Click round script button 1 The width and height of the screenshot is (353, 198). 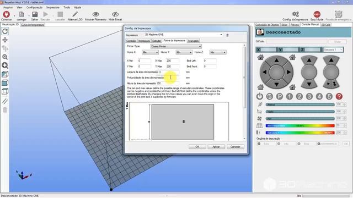289,97
